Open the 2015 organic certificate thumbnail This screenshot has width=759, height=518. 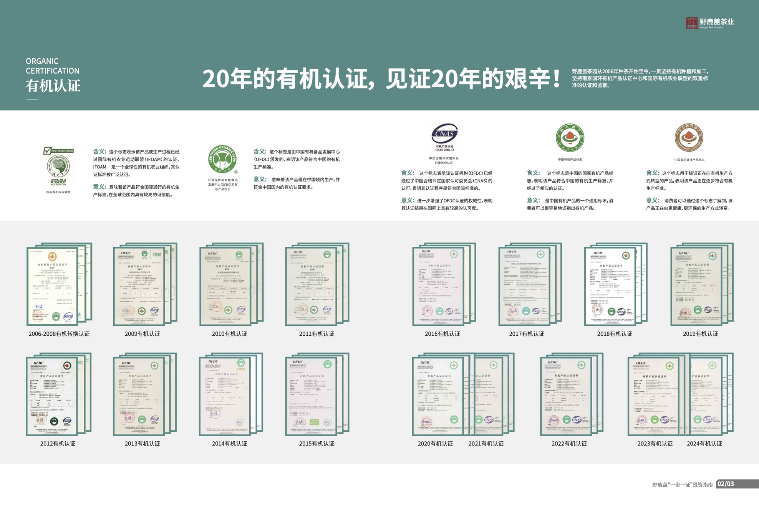click(312, 396)
